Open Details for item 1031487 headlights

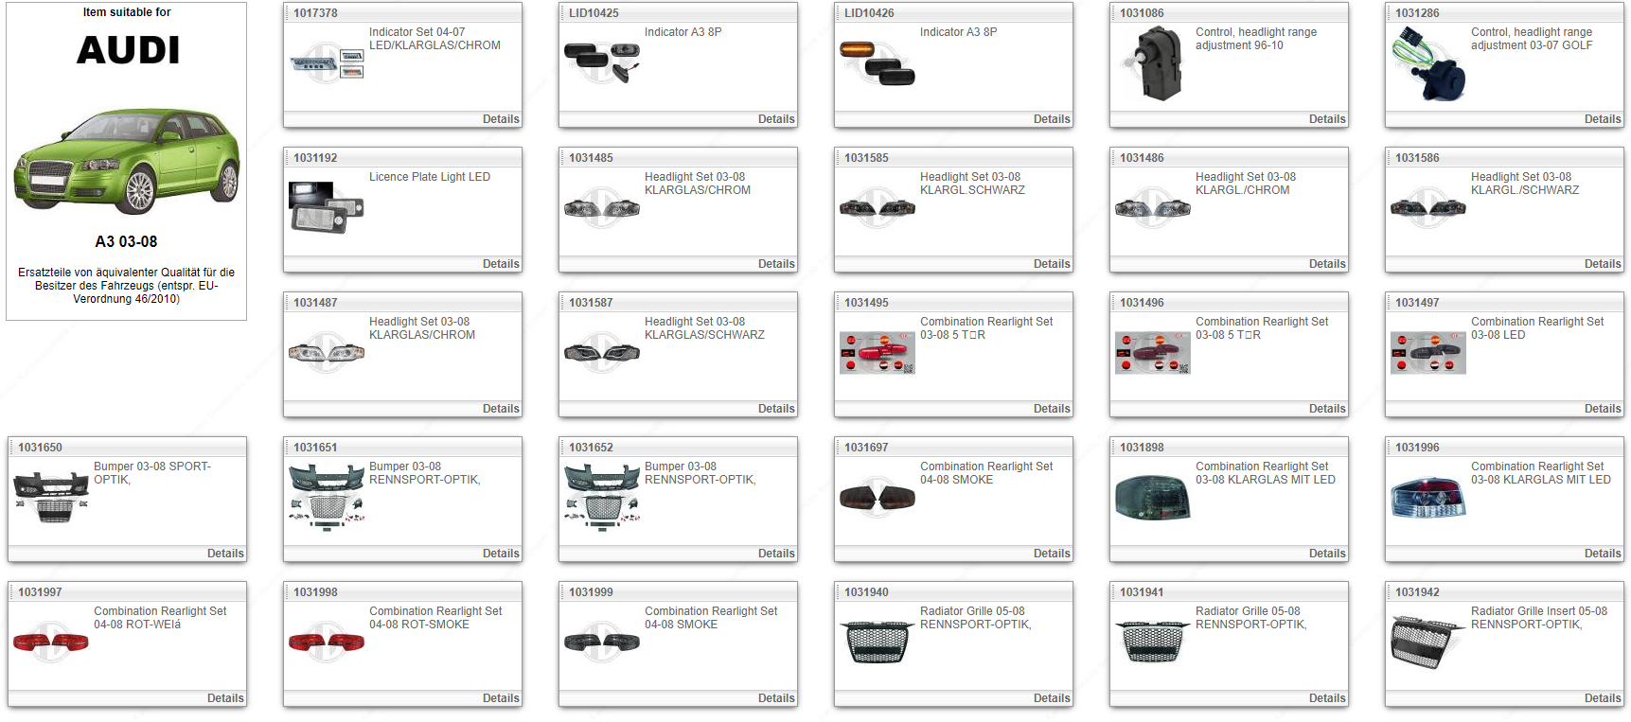pos(501,409)
